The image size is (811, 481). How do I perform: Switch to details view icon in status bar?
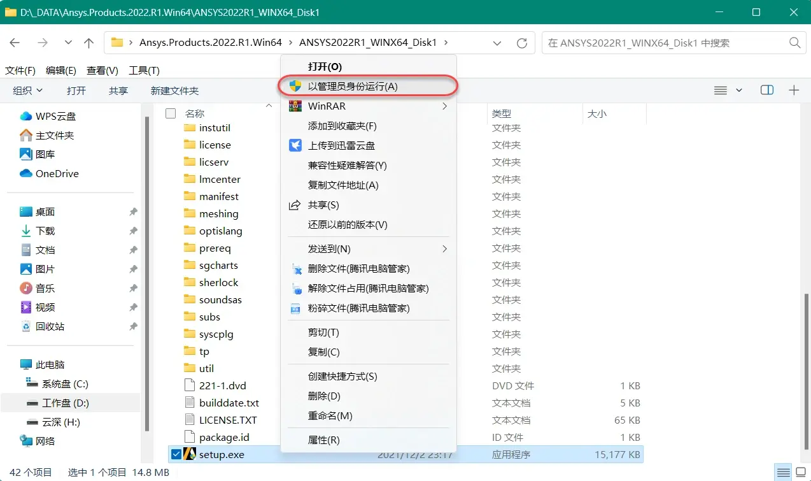pyautogui.click(x=782, y=472)
